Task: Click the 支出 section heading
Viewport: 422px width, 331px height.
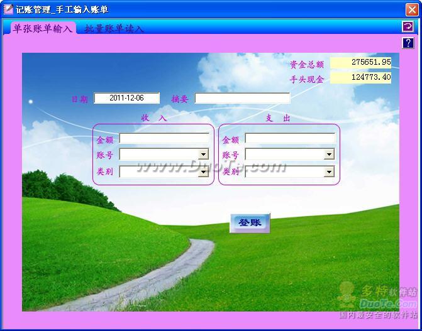Action: point(278,118)
